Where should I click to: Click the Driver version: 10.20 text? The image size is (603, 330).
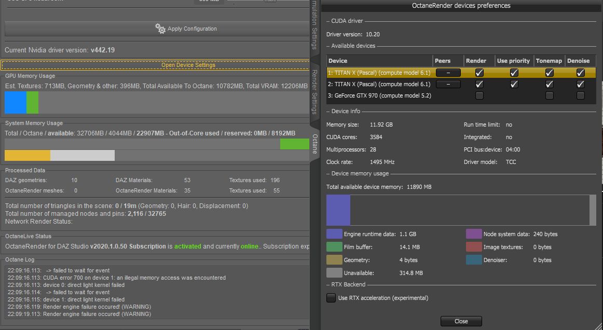(353, 34)
